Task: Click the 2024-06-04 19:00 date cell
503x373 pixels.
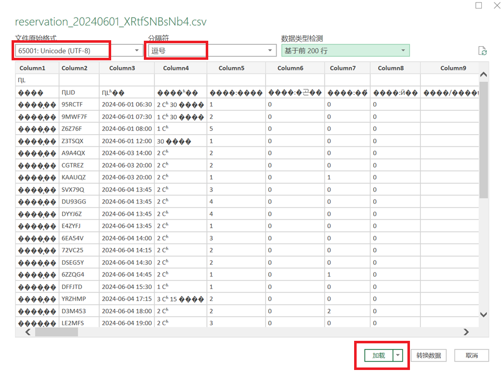Action: (127, 322)
